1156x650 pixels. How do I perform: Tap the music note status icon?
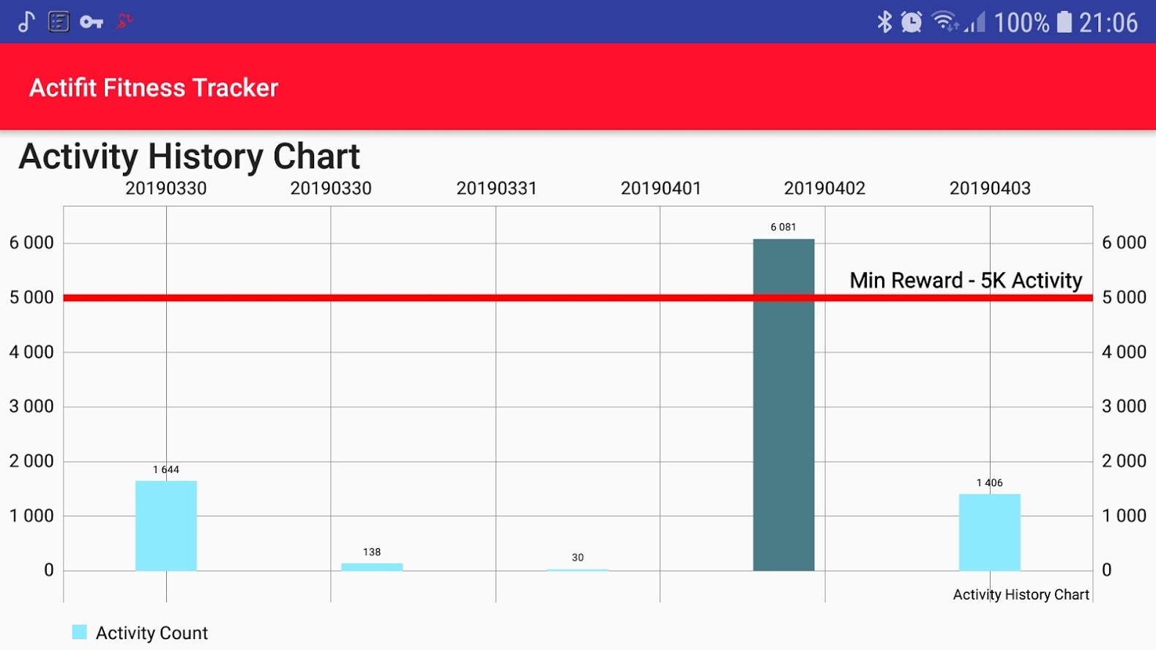coord(26,22)
